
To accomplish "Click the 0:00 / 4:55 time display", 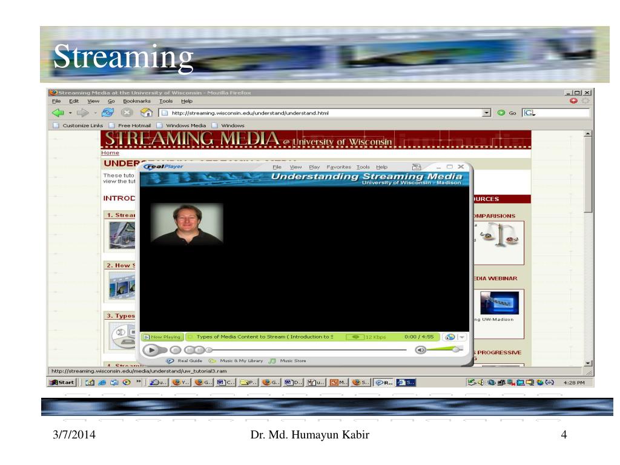I will [419, 337].
